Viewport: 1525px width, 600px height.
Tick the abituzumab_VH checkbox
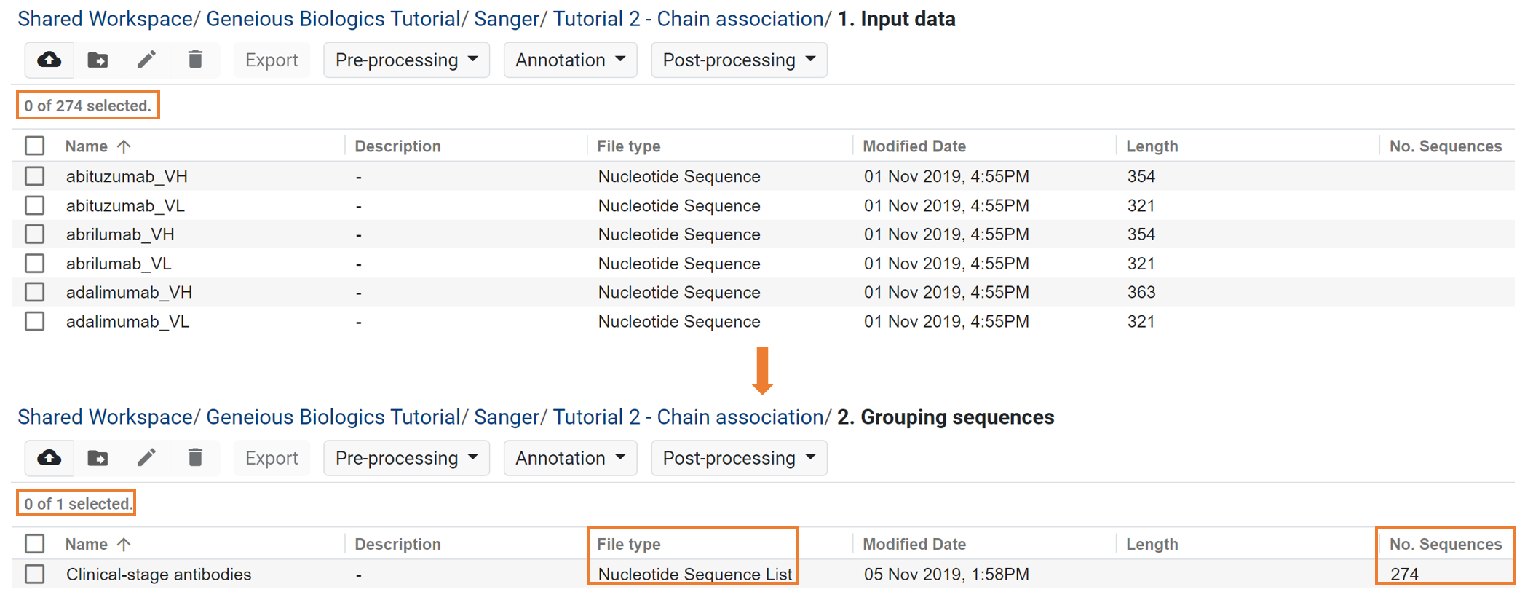coord(34,176)
